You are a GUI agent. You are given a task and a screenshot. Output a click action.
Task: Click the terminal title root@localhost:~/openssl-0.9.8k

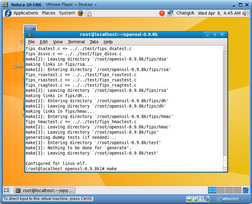coord(119,34)
